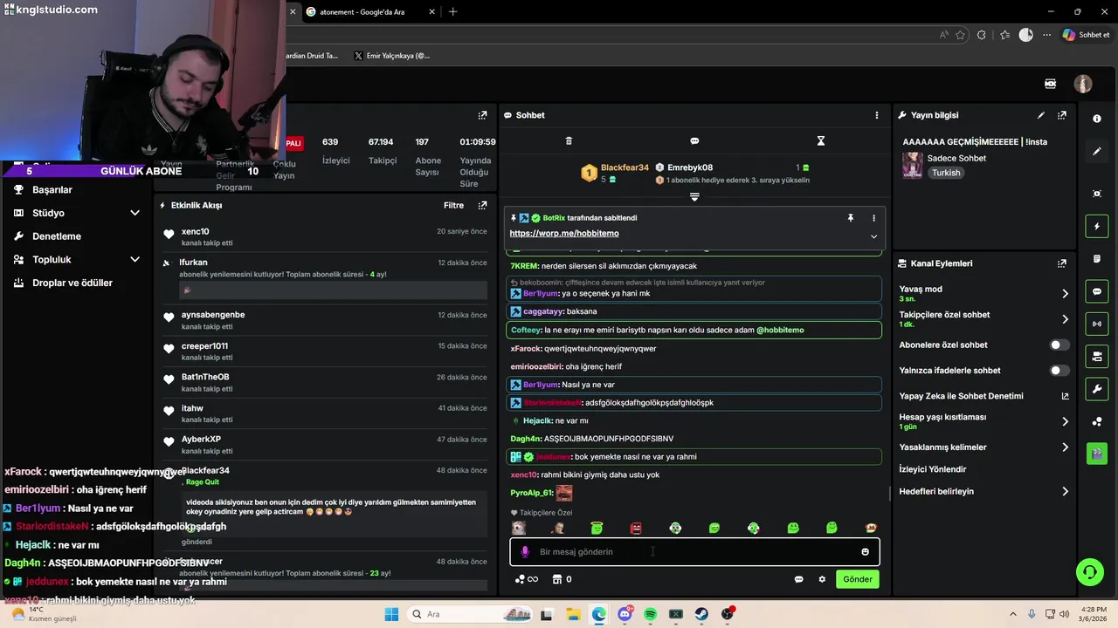Click the Turkish language tag
The image size is (1118, 628).
pyautogui.click(x=946, y=173)
